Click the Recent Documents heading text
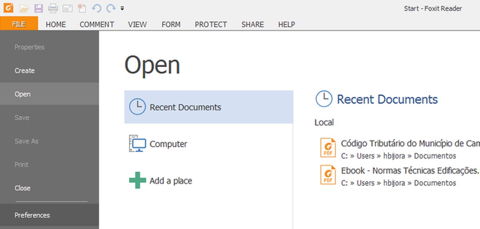Viewport: 480px width, 229px height. coord(387,99)
